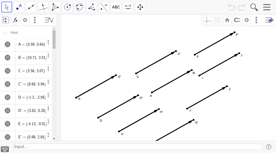Toggle algebra view sort-by tree icon
This screenshot has width=276, height=153.
coord(6,20)
